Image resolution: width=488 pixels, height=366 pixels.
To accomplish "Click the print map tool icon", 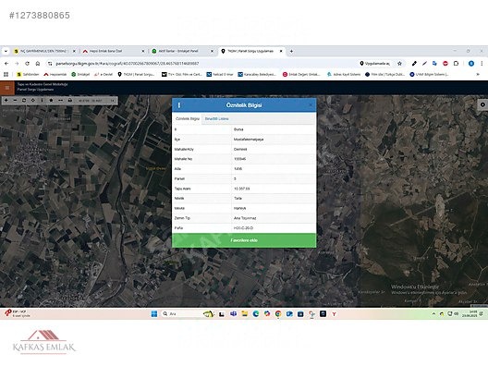I will 69,100.
